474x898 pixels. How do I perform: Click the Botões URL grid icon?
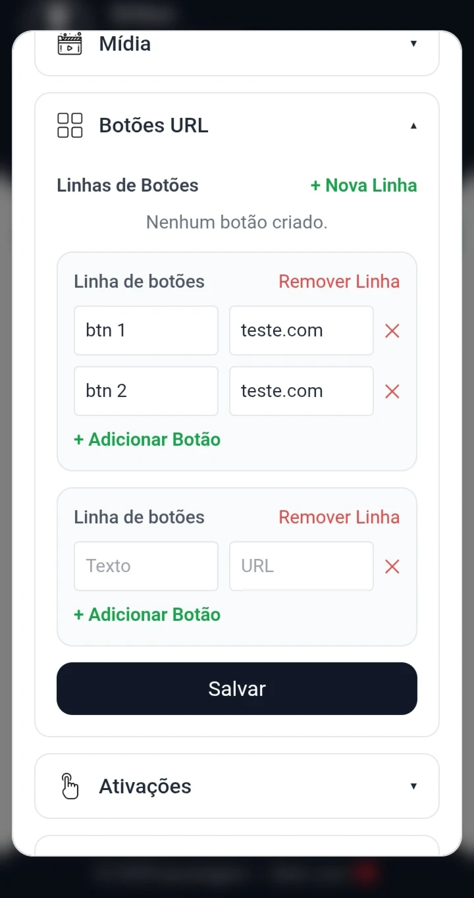coord(70,125)
